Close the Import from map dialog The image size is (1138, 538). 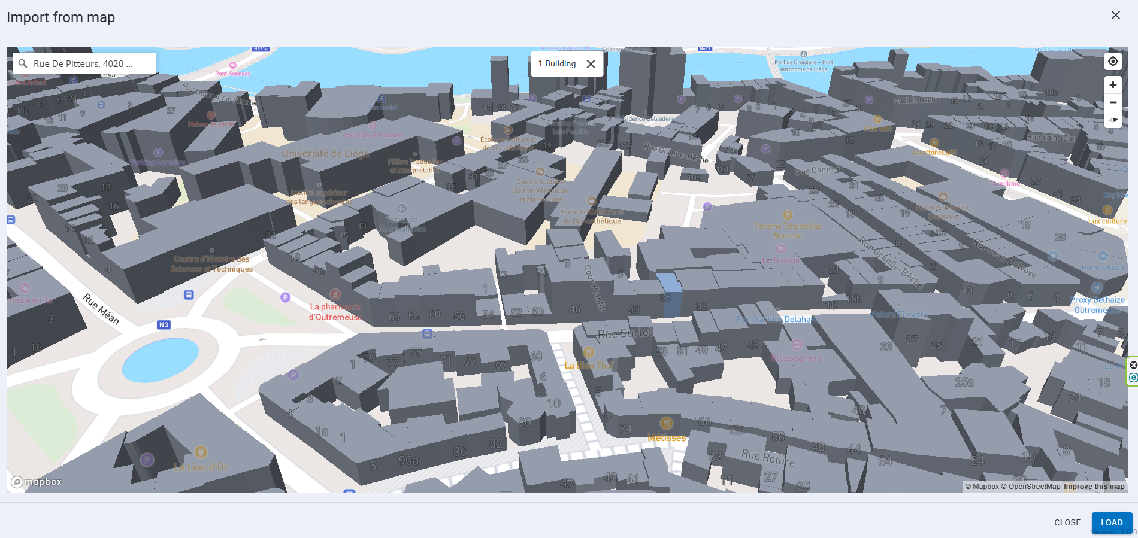click(x=1115, y=15)
